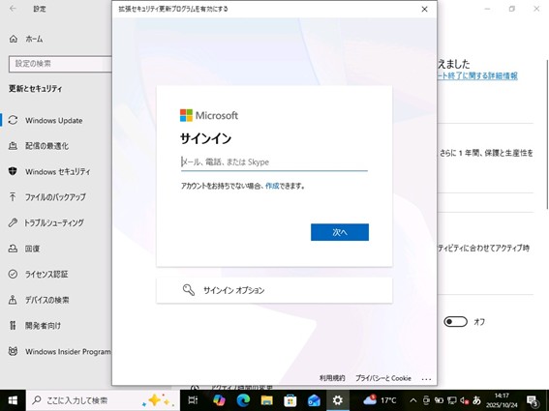Open the clock showing 14:17
Viewport: 549px width, 411px height.
click(502, 400)
